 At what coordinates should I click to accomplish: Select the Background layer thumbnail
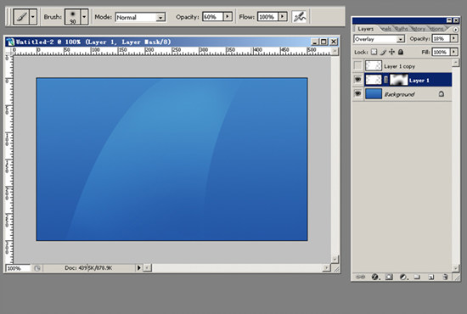tap(374, 93)
